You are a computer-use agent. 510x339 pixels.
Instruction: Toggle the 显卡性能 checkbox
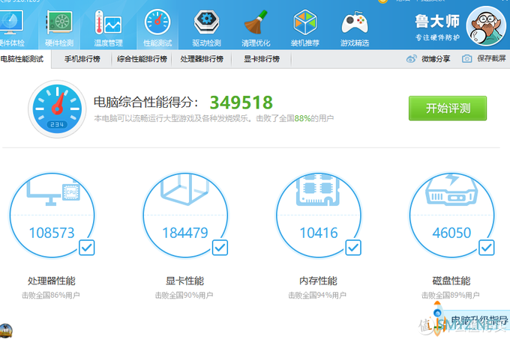[220, 248]
